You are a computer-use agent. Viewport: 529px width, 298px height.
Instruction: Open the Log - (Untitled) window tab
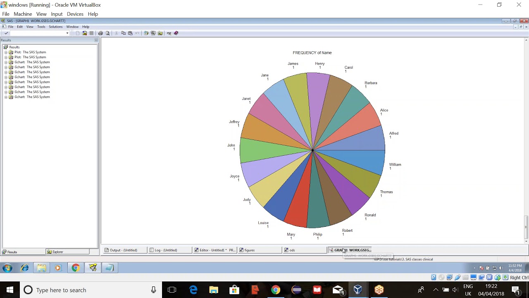click(170, 250)
